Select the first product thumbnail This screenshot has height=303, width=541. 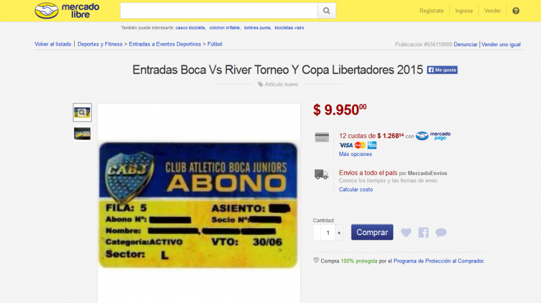click(82, 112)
